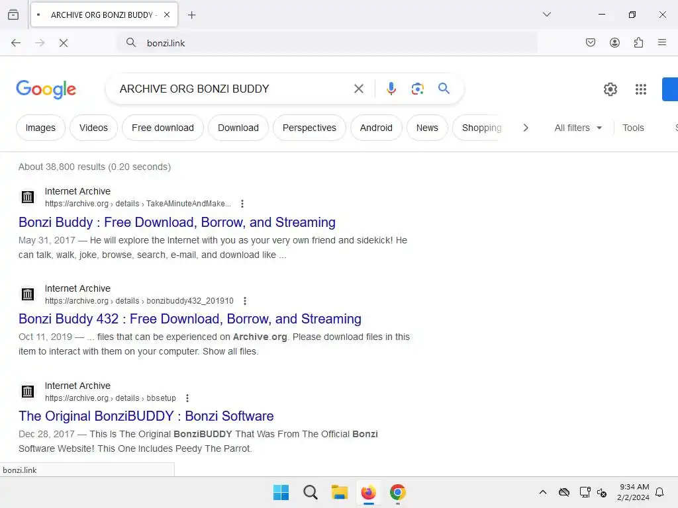
Task: Search by image with Google Lens
Action: click(417, 89)
